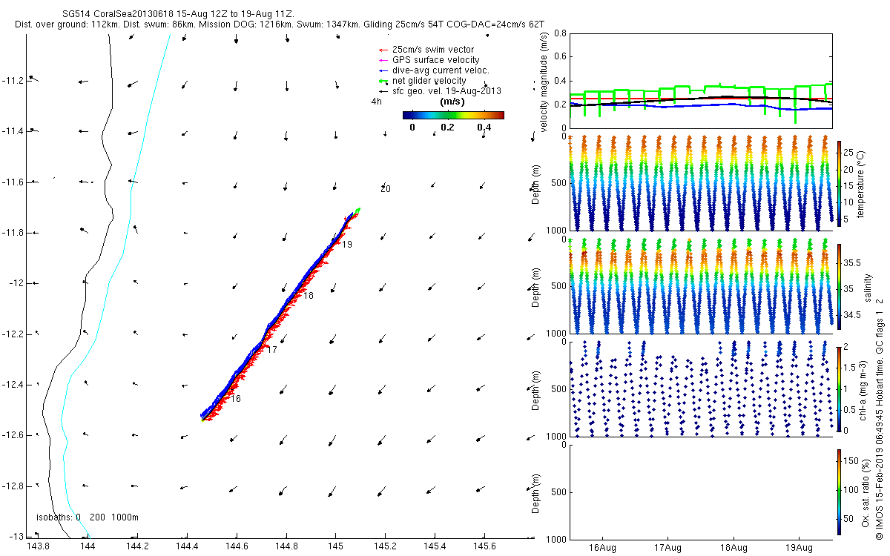Click the 'salinity' colorbar label

pyautogui.click(x=868, y=286)
